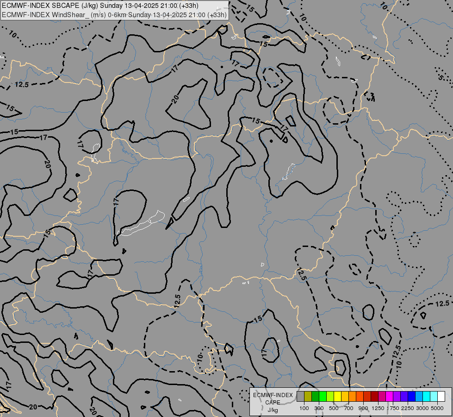Pick the lime yellow-green legend swatch

330,397
